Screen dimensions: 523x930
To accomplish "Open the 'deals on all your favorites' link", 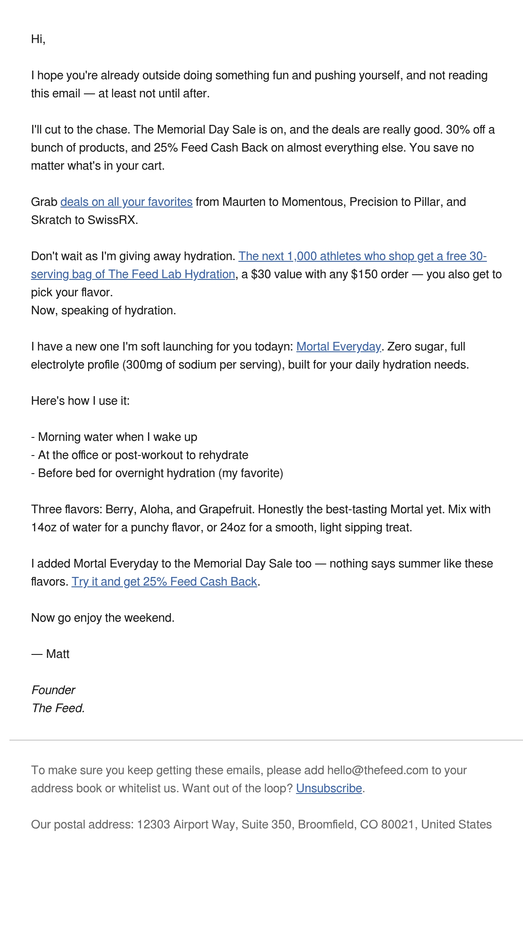I will click(x=126, y=202).
